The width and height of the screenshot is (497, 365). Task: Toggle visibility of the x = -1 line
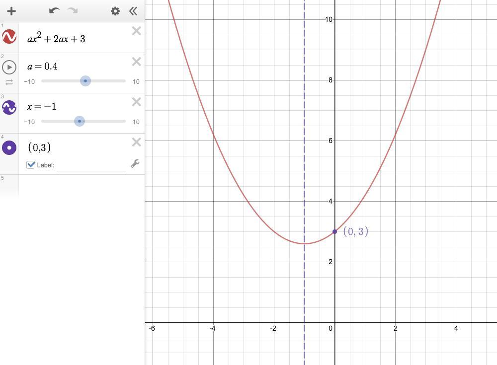[9, 108]
